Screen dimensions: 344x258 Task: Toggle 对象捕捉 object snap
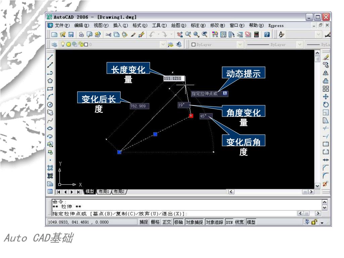pos(195,222)
